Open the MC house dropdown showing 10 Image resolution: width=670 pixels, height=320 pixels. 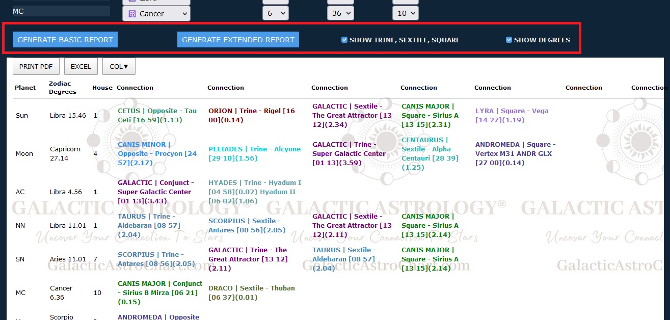(x=406, y=14)
